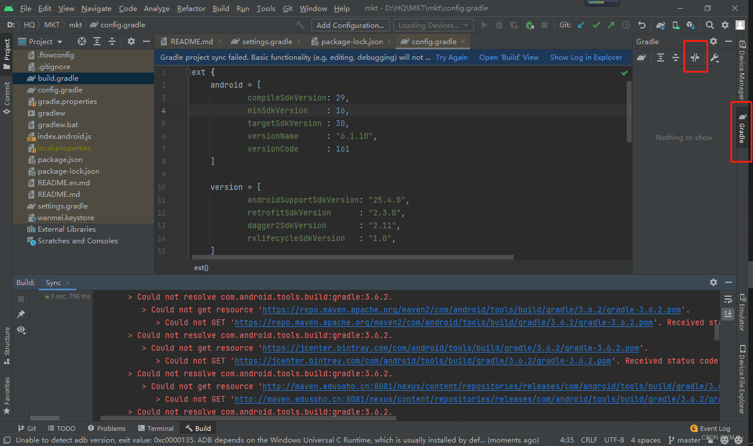Image resolution: width=753 pixels, height=446 pixels.
Task: Expand the External Libraries tree node
Action: click(66, 229)
